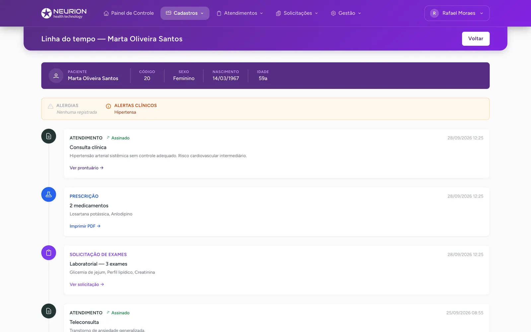Click the Teleconsulta title
Screen dimensions: 531x332
84,322
